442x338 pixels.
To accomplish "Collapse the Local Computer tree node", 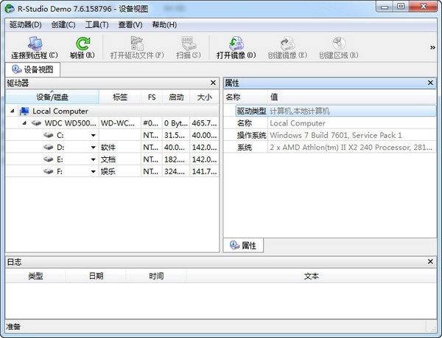I will pyautogui.click(x=13, y=111).
